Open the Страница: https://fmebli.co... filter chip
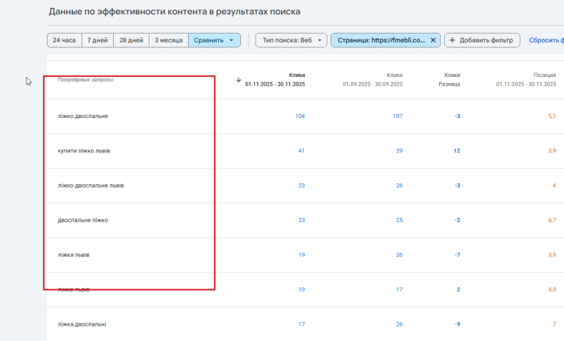 [381, 40]
